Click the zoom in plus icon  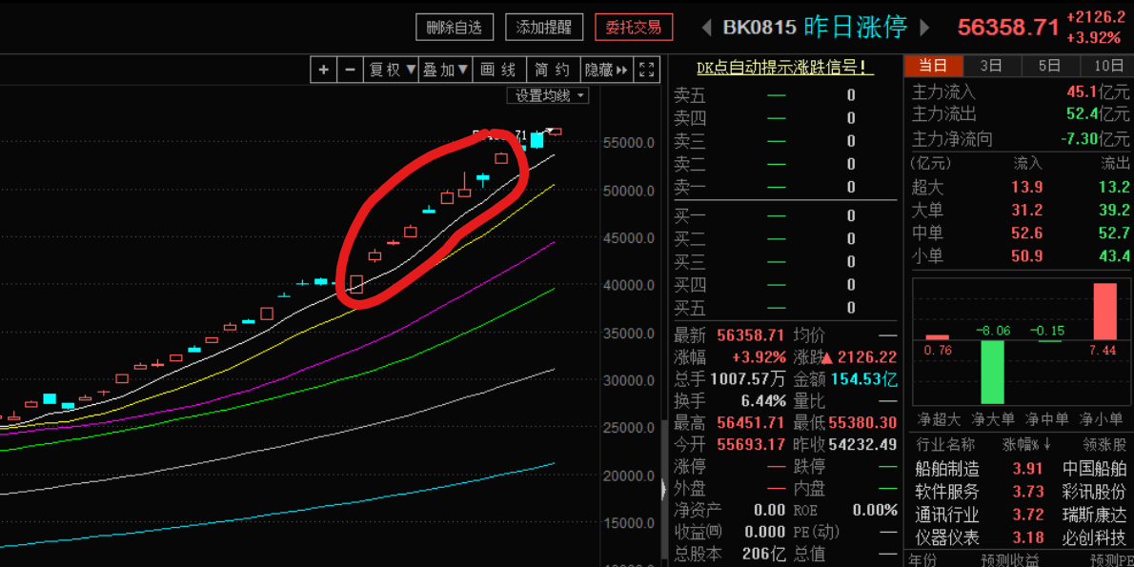click(324, 70)
